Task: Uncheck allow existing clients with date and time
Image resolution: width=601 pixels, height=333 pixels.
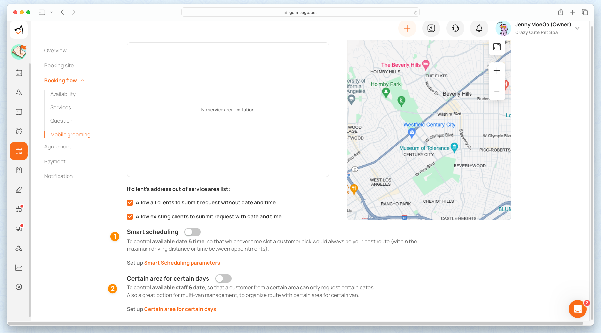Action: 130,217
